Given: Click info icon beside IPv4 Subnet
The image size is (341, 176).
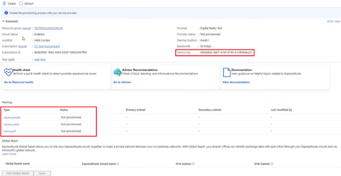Looking at the screenshot, I should (193, 164).
